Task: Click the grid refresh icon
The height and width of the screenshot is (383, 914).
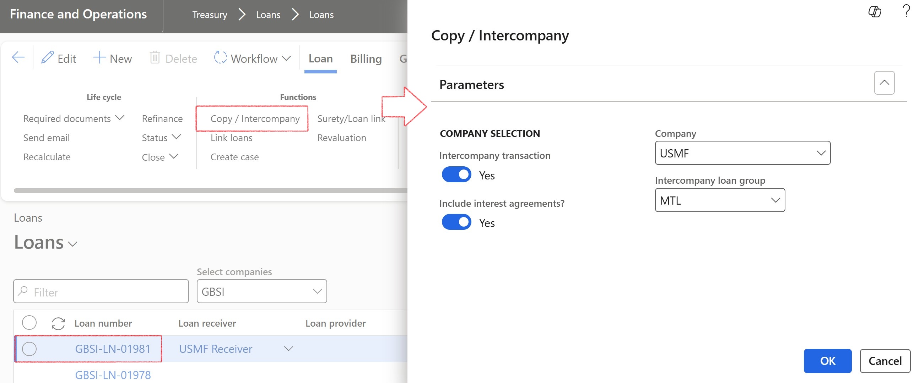Action: click(58, 323)
